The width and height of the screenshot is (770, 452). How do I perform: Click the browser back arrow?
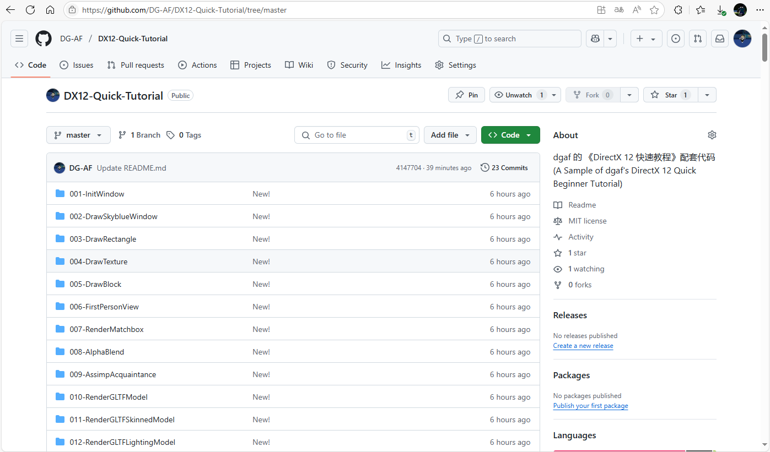[10, 10]
